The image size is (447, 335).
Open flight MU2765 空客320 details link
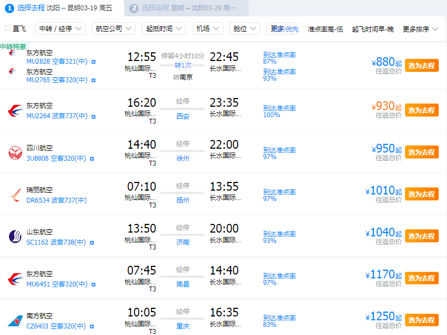point(57,80)
